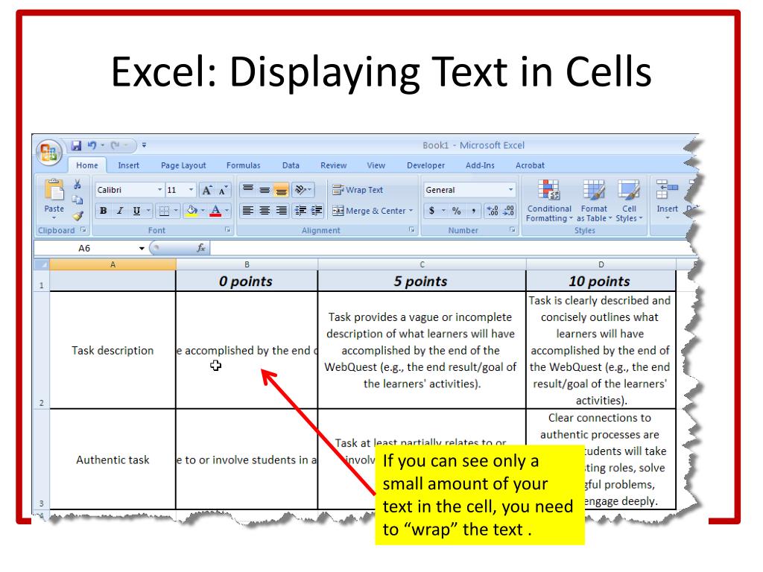Switch to the Page Layout tab
Viewport: 763px width, 572px height.
(x=184, y=165)
